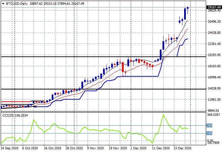Click the CCI(20) indicator label
223x152 pixels.
(8, 116)
